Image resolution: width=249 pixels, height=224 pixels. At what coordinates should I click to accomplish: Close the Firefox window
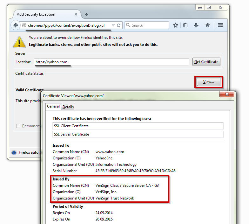pos(220,8)
